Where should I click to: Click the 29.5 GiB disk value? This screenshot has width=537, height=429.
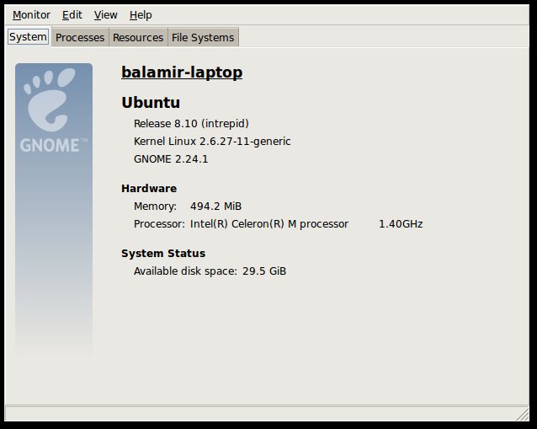coord(264,271)
